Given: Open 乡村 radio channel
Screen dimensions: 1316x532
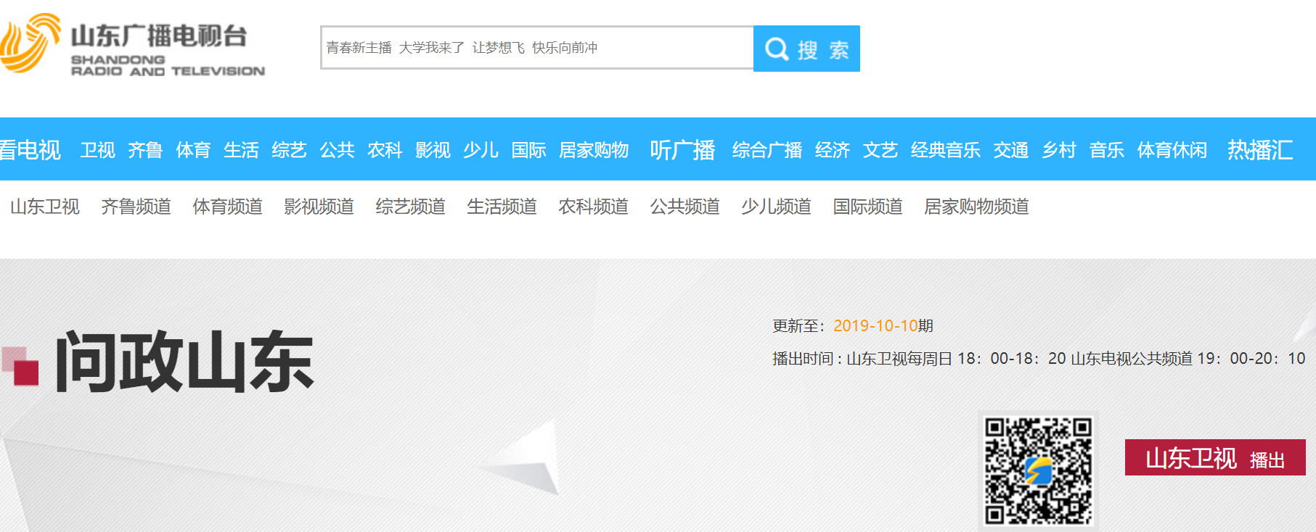Looking at the screenshot, I should [1059, 150].
